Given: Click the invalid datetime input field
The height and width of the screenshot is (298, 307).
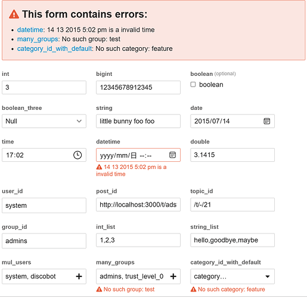Looking at the screenshot, I should tap(138, 155).
